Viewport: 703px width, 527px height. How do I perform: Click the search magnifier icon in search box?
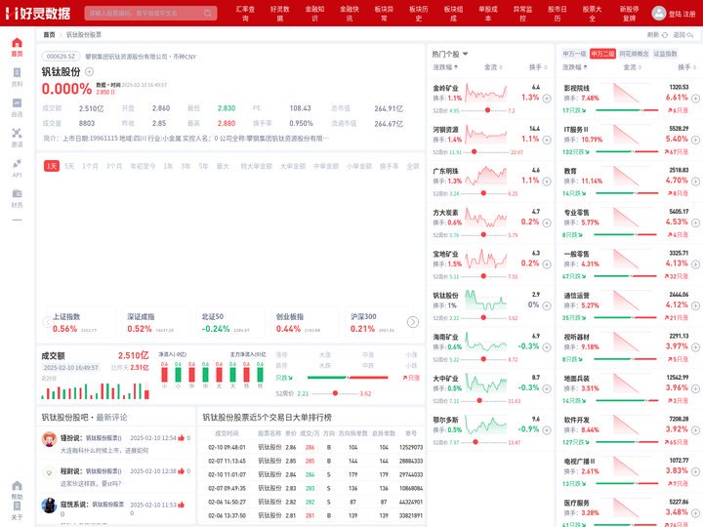tap(208, 13)
